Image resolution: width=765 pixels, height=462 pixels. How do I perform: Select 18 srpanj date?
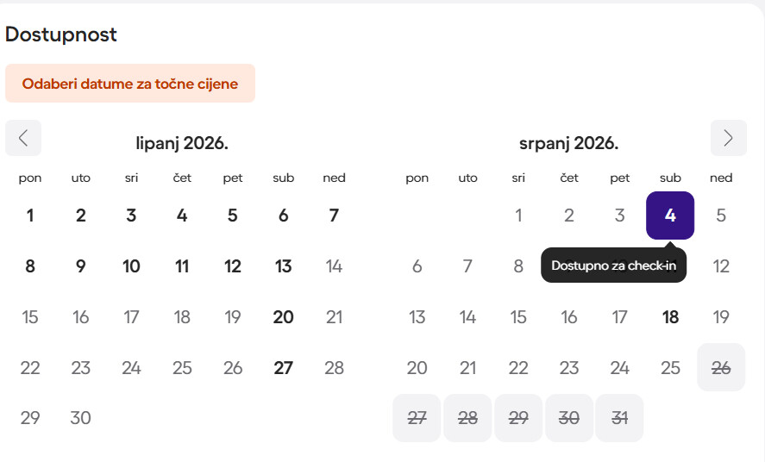click(x=670, y=317)
